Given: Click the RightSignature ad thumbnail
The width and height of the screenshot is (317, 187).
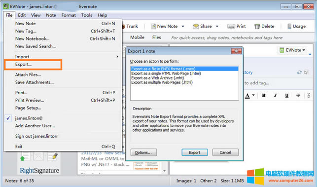Looking at the screenshot, I should tap(39, 163).
